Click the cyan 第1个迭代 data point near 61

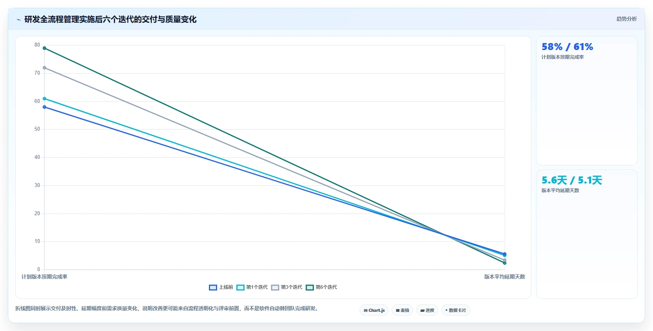(44, 99)
